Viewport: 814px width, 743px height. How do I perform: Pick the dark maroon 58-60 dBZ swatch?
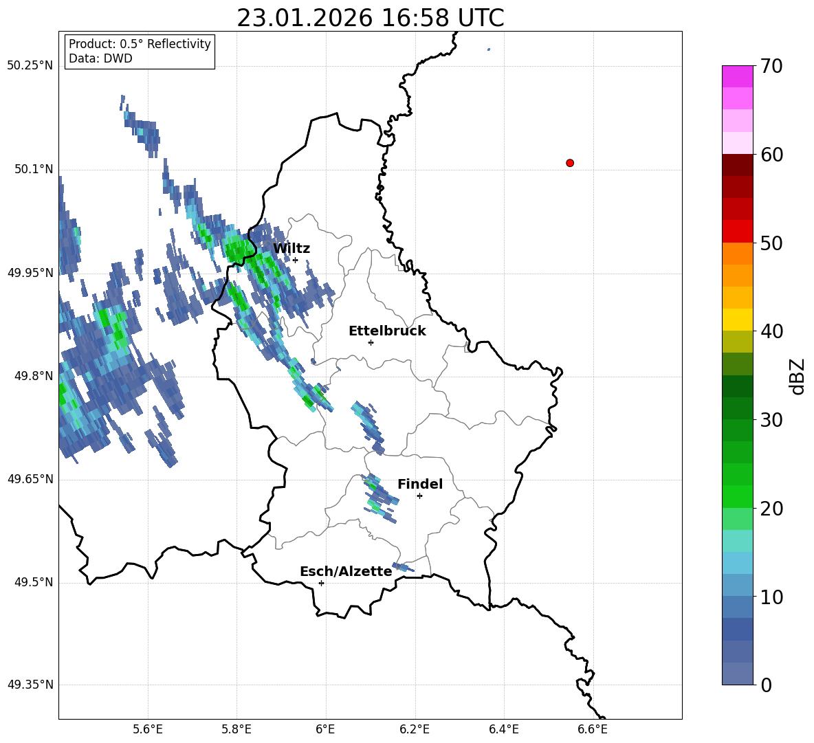737,165
